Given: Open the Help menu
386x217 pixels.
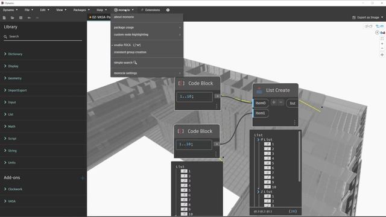Looking at the screenshot, I should pyautogui.click(x=101, y=10).
